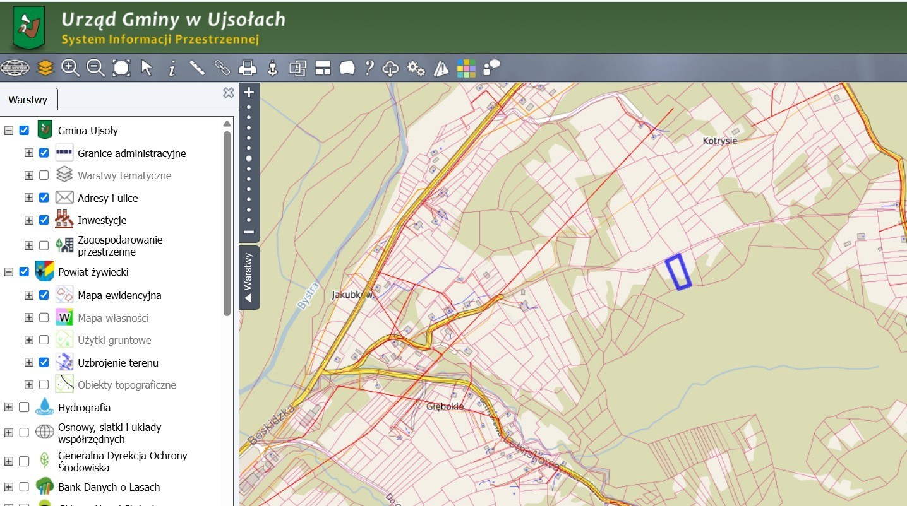The height and width of the screenshot is (506, 907).
Task: Click the scroll up arrow in layer panel
Action: tap(227, 124)
